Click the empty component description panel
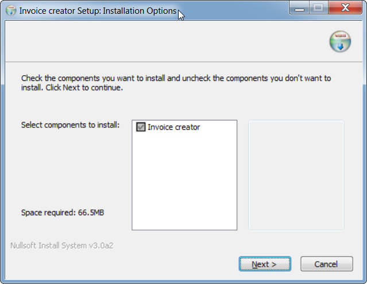The image size is (367, 284). pyautogui.click(x=296, y=175)
